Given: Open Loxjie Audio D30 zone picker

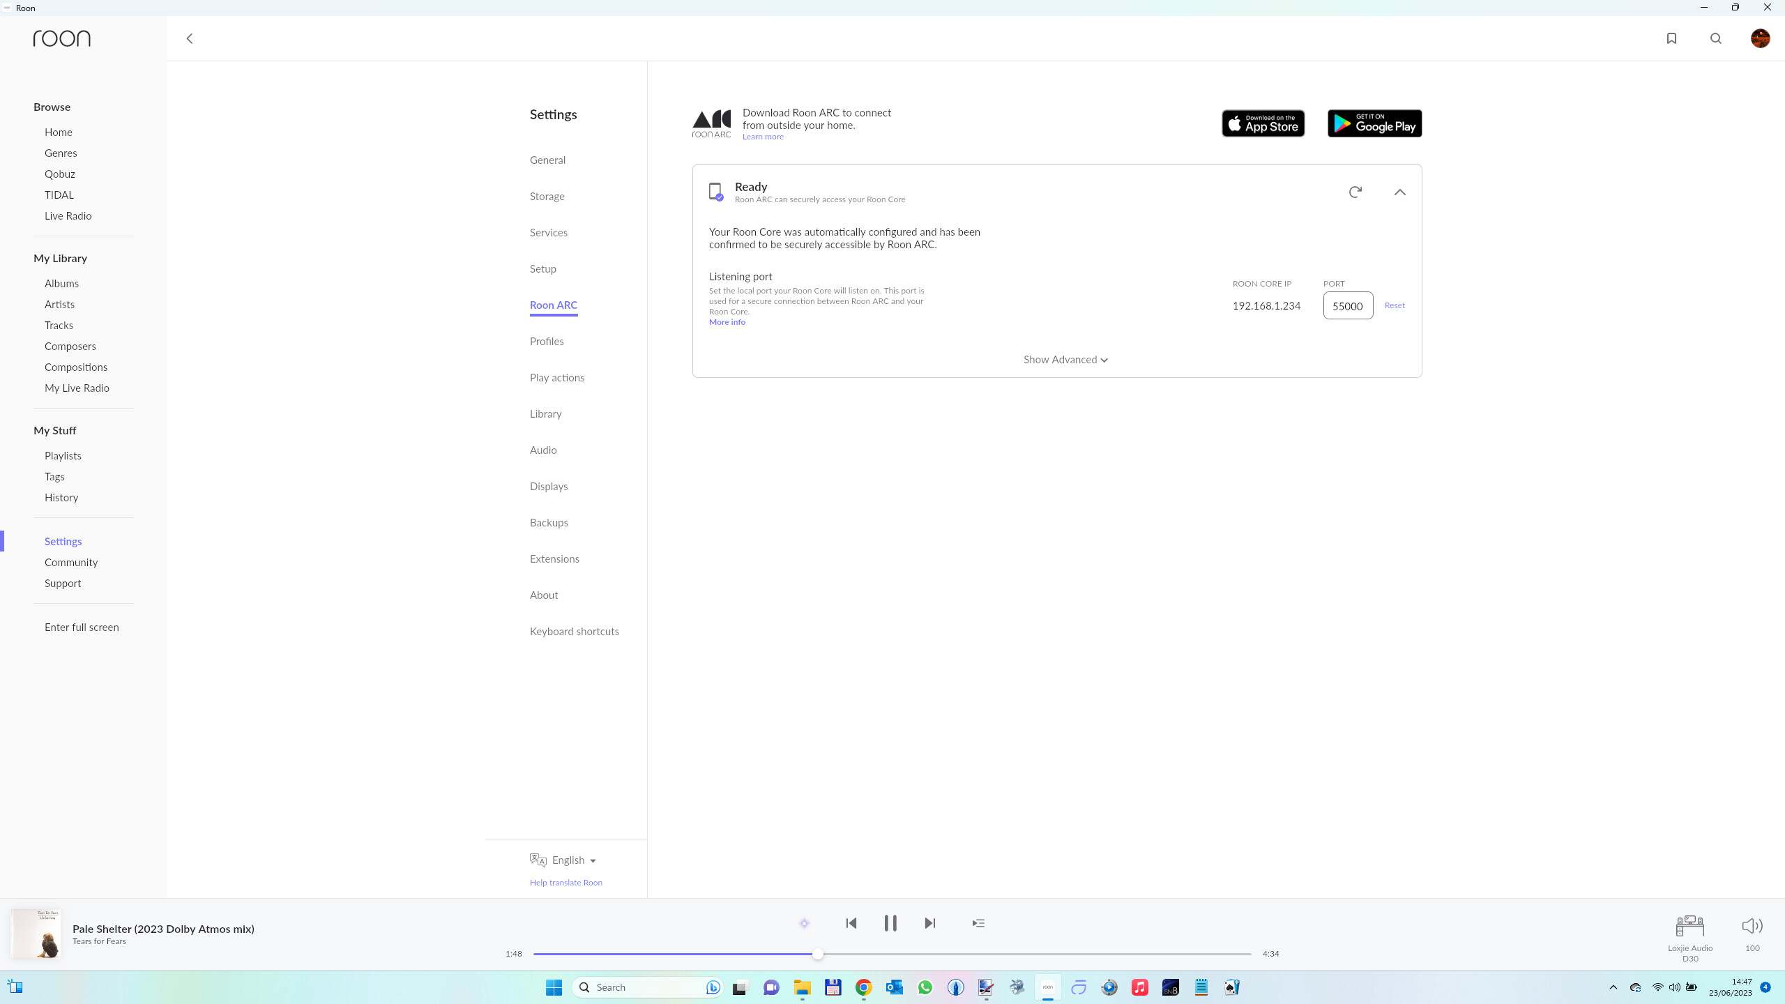Looking at the screenshot, I should click(x=1689, y=938).
